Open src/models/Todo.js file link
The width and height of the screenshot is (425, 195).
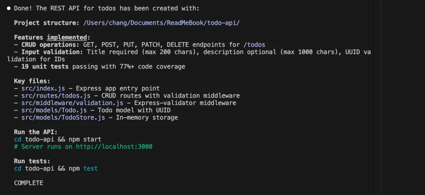(54, 110)
